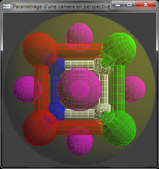Minimize the camera perspective window
The image size is (159, 169).
coord(118,5)
